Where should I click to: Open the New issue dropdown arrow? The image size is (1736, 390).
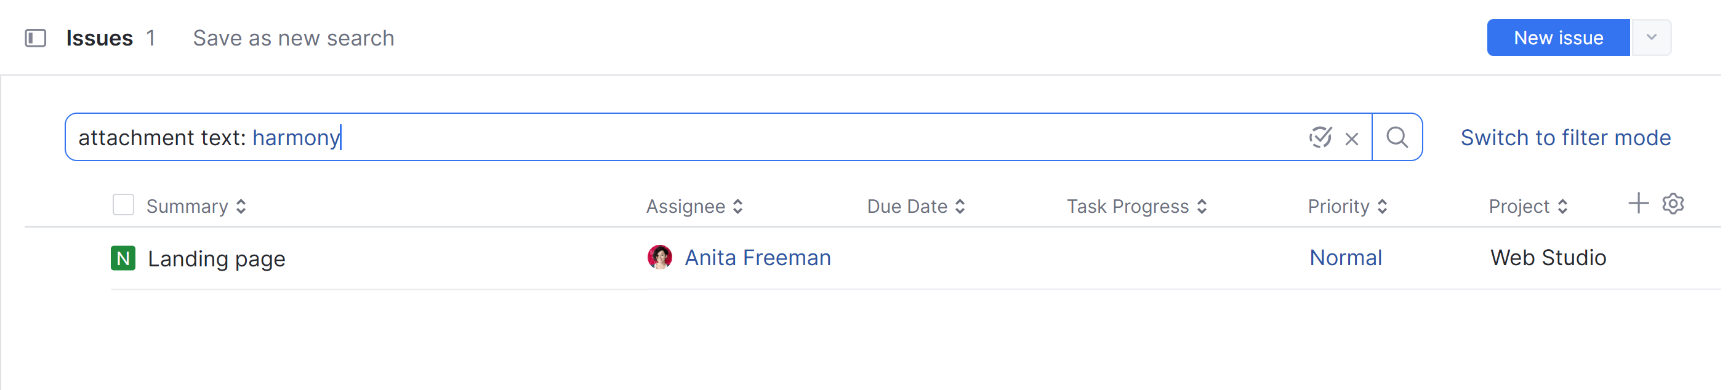click(1651, 38)
